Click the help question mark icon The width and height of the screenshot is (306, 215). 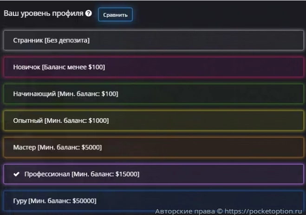coord(89,14)
